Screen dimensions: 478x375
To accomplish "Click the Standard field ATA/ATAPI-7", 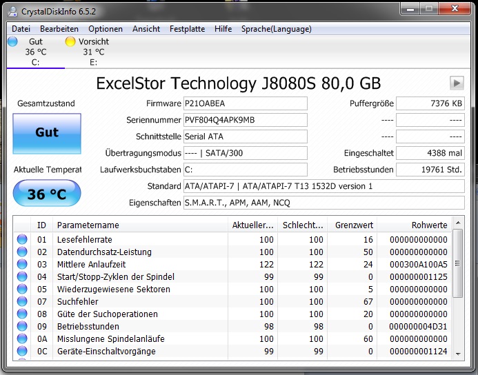I will click(324, 186).
